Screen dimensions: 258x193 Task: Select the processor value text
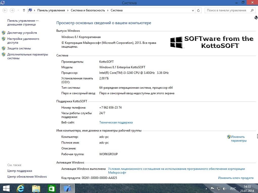[134, 73]
